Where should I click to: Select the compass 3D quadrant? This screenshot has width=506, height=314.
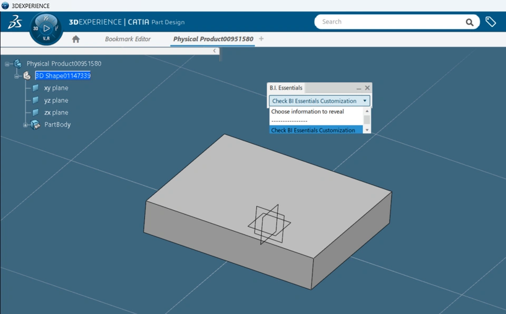coord(35,28)
